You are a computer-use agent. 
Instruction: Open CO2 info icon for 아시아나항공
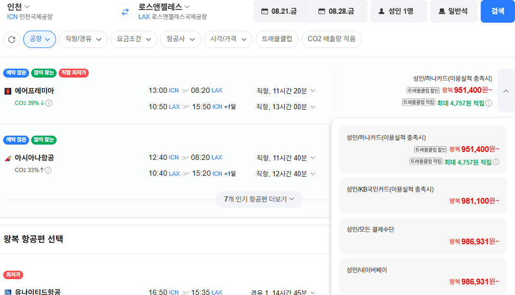click(48, 170)
